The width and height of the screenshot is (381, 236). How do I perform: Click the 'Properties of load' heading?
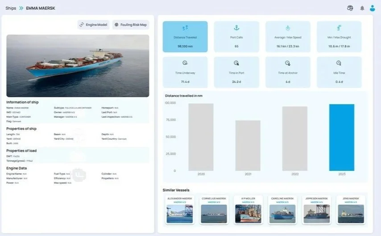(x=21, y=151)
